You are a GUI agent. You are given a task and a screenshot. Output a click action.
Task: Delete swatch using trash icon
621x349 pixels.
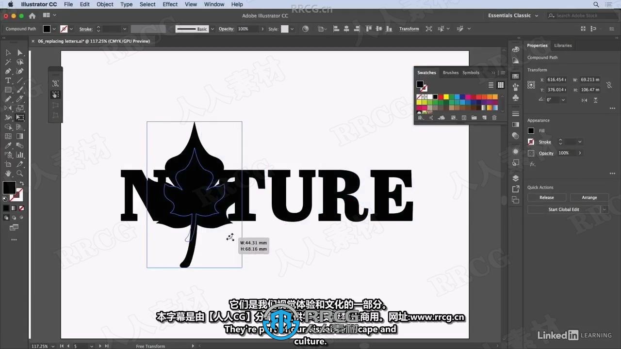(494, 118)
